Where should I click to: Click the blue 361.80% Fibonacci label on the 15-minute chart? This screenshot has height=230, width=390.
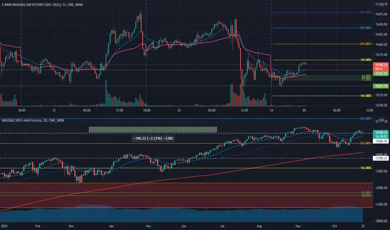pyautogui.click(x=365, y=28)
